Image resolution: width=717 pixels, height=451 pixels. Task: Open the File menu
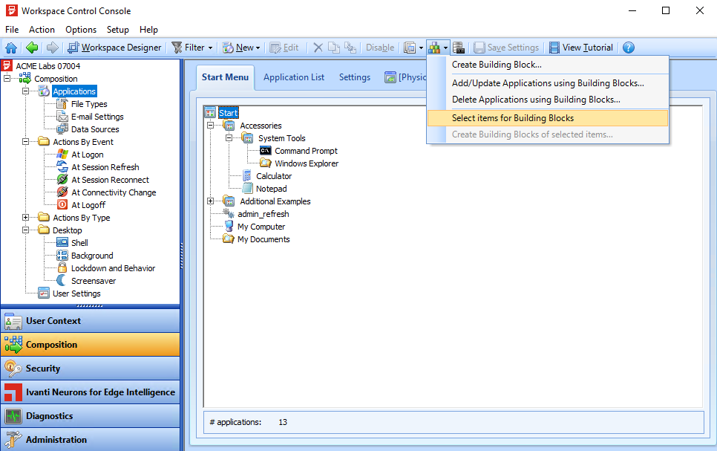click(x=12, y=30)
